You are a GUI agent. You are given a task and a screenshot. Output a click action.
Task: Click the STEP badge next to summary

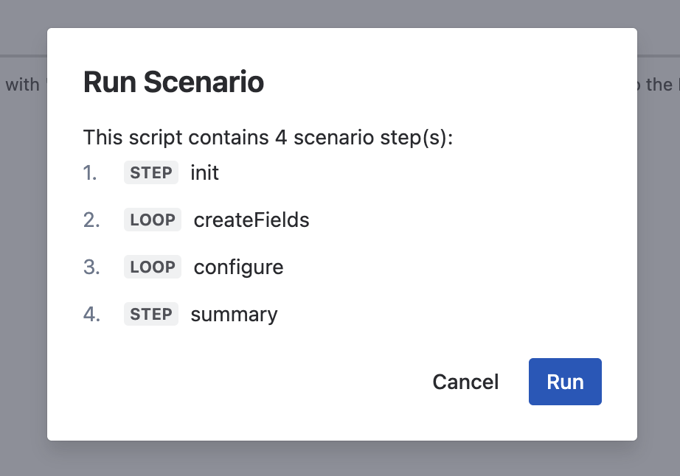click(150, 314)
